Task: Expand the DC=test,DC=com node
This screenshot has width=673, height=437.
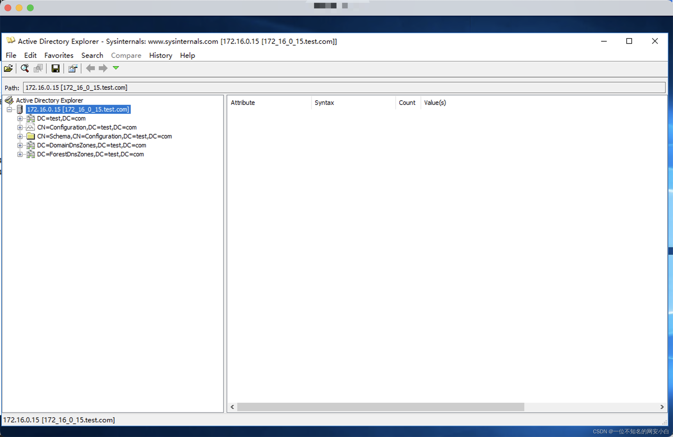Action: [20, 118]
